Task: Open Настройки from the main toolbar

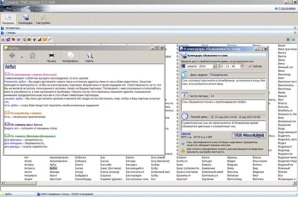Action: coord(43,18)
